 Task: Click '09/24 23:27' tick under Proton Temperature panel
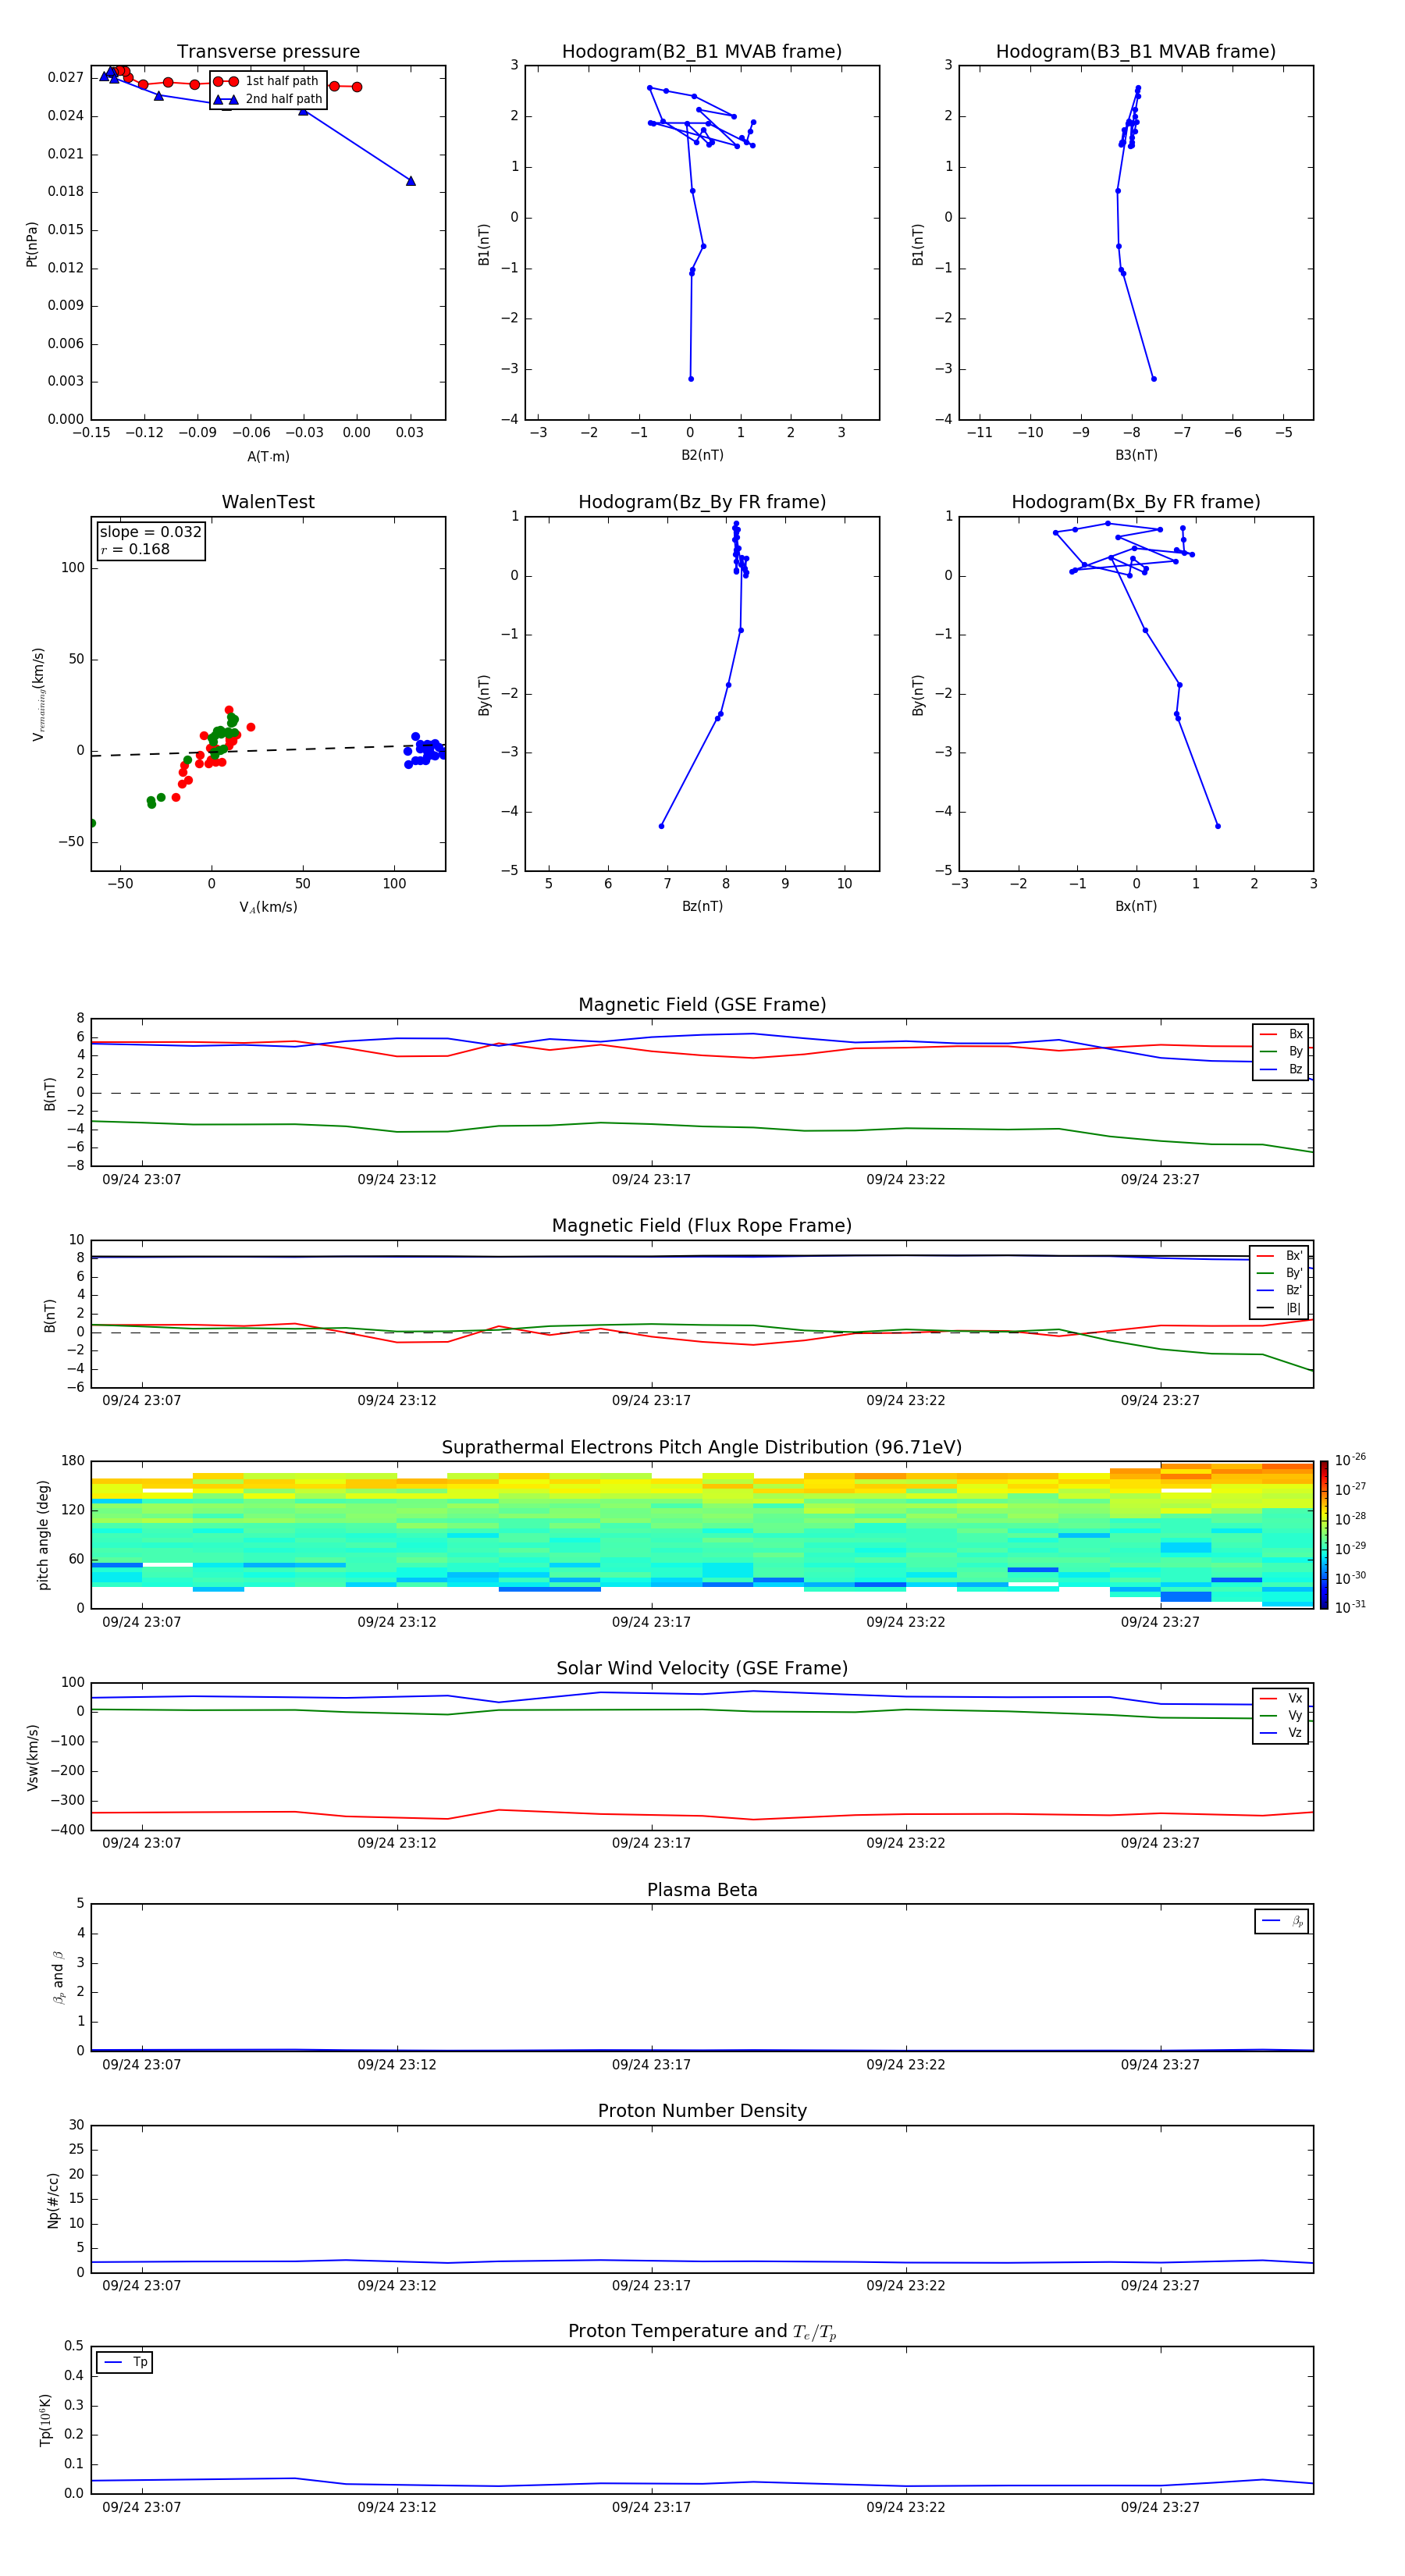click(1160, 2508)
